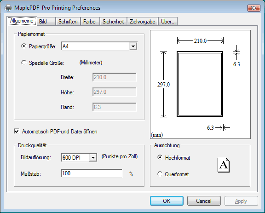Select the Spezielle Größe radio button

pyautogui.click(x=23, y=63)
